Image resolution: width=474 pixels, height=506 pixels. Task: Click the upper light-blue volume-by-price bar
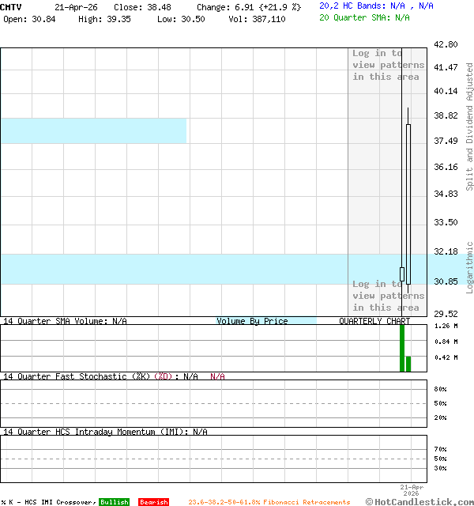point(93,130)
